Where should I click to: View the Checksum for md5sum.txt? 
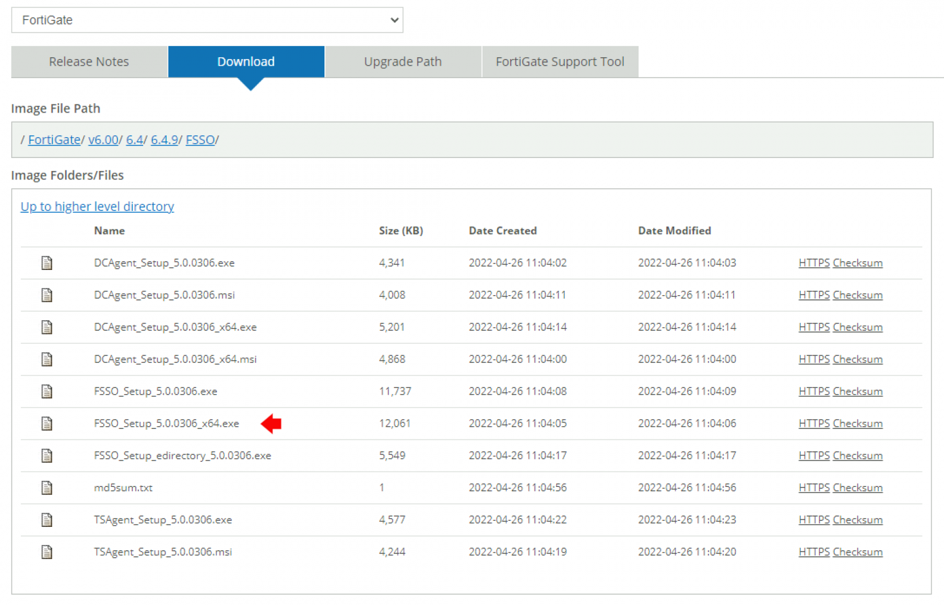click(x=857, y=488)
